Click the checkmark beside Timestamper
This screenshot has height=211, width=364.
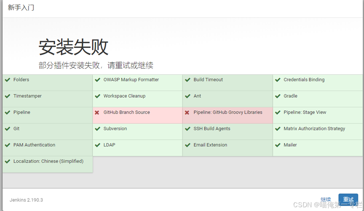click(8, 96)
